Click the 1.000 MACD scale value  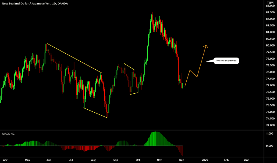coord(270,134)
